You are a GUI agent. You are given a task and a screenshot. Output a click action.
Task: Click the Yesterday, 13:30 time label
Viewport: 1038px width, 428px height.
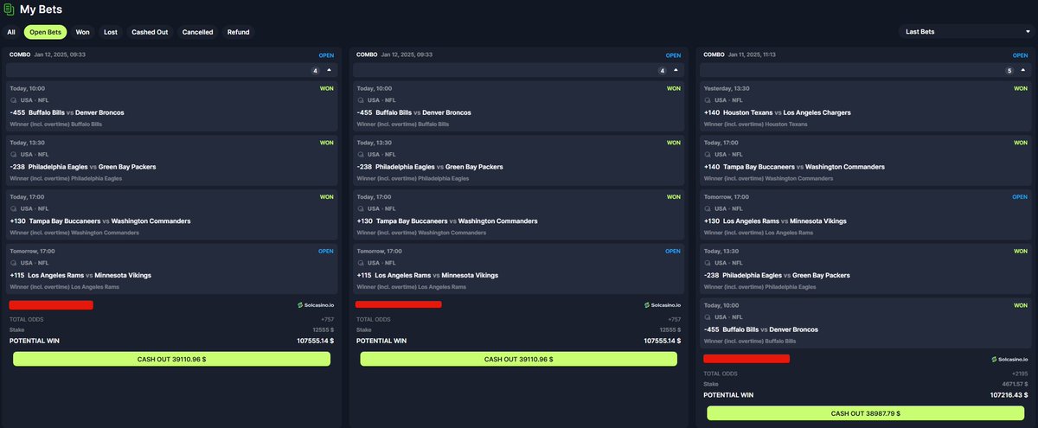tap(727, 88)
